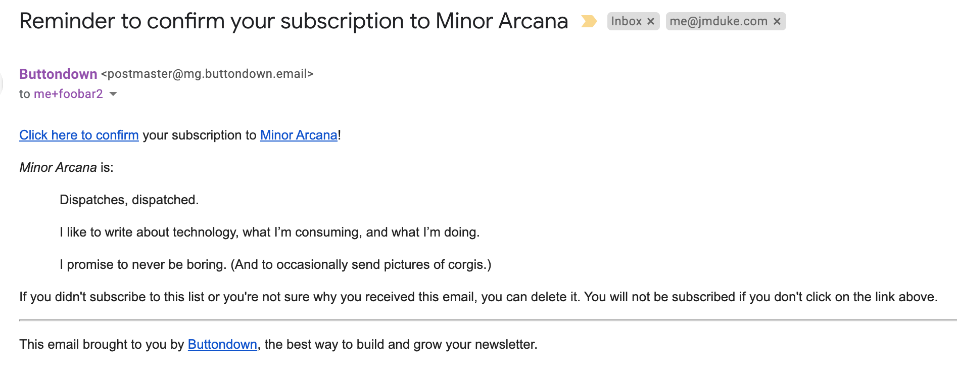Click the 'Click here to confirm' link

point(79,135)
